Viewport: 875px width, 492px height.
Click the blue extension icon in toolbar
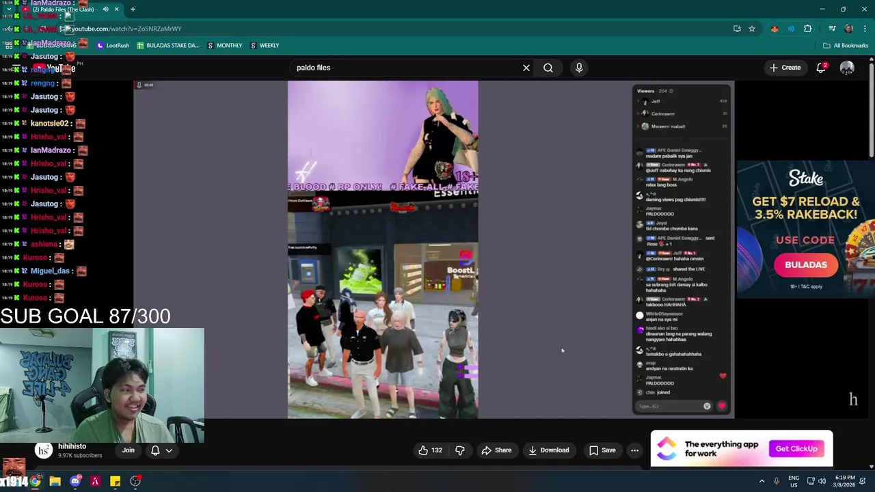coord(791,29)
